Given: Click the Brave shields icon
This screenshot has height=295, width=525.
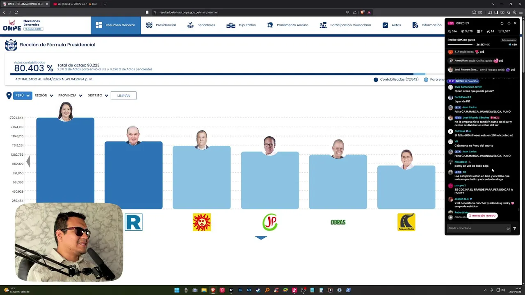Looking at the screenshot, I should [363, 12].
